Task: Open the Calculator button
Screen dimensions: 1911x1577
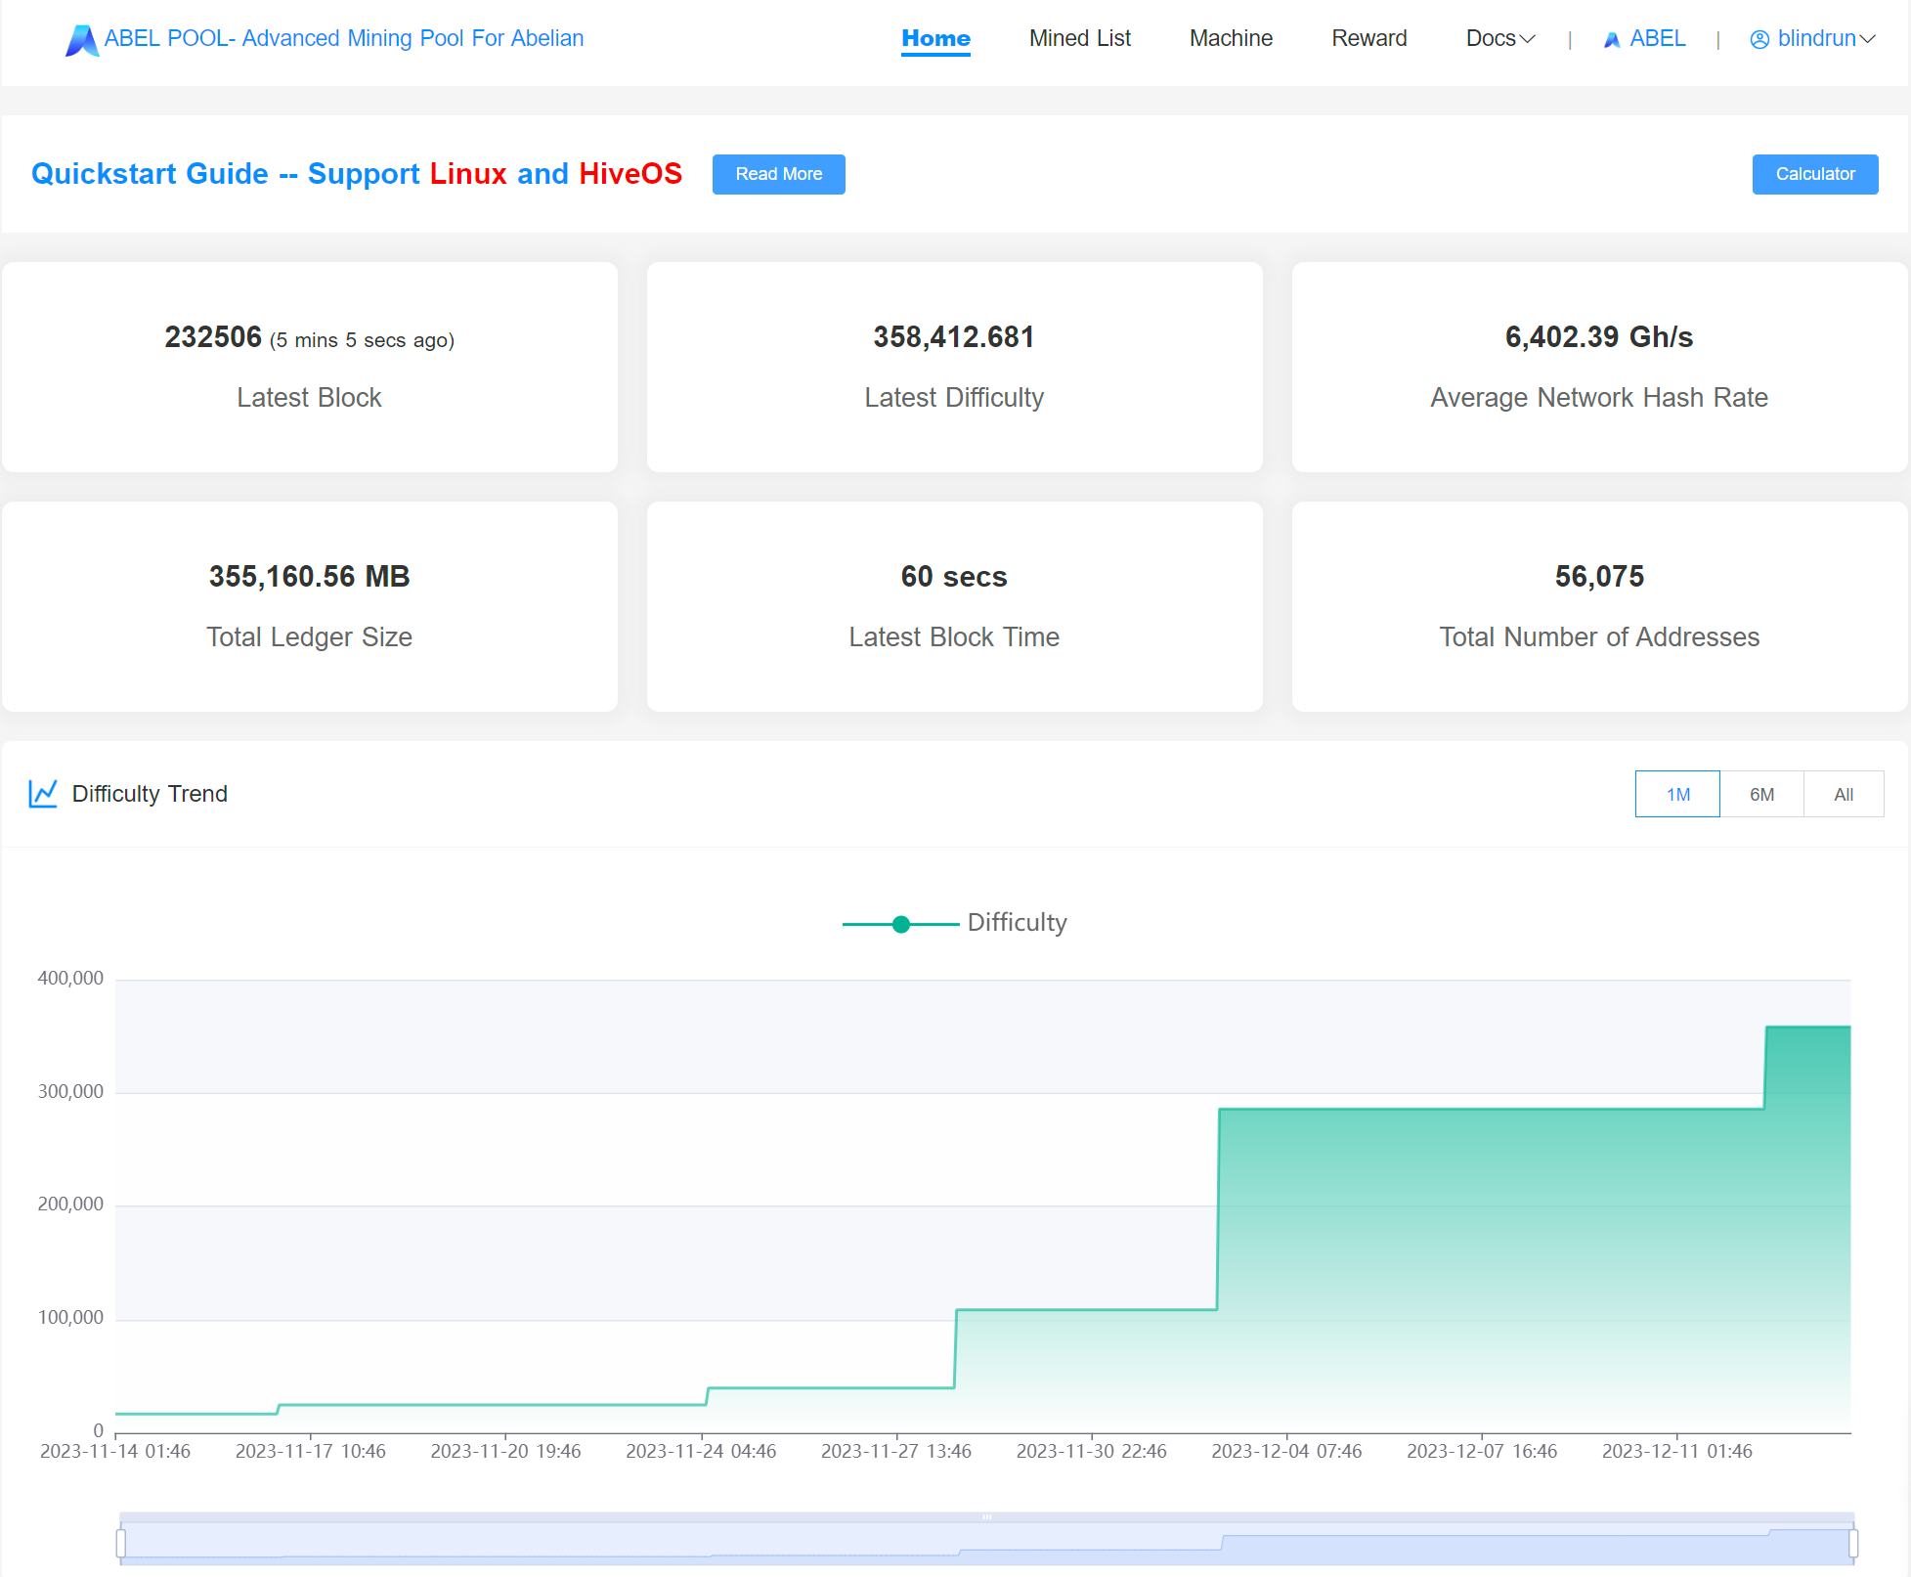Action: point(1815,174)
